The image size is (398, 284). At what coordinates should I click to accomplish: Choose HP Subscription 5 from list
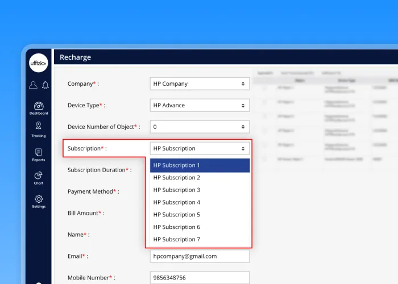click(200, 215)
